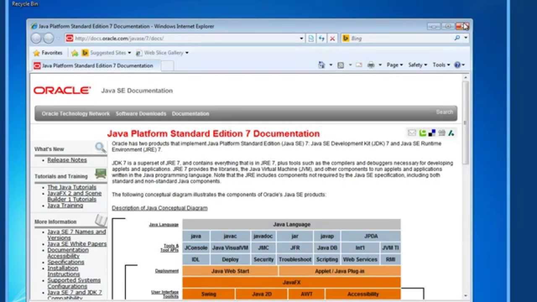Open the Home button dropdown arrow
This screenshot has width=537, height=302.
(331, 65)
